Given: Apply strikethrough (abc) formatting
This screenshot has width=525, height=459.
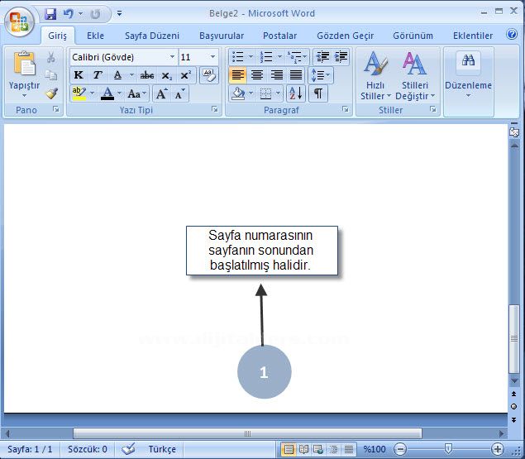Looking at the screenshot, I should (147, 75).
